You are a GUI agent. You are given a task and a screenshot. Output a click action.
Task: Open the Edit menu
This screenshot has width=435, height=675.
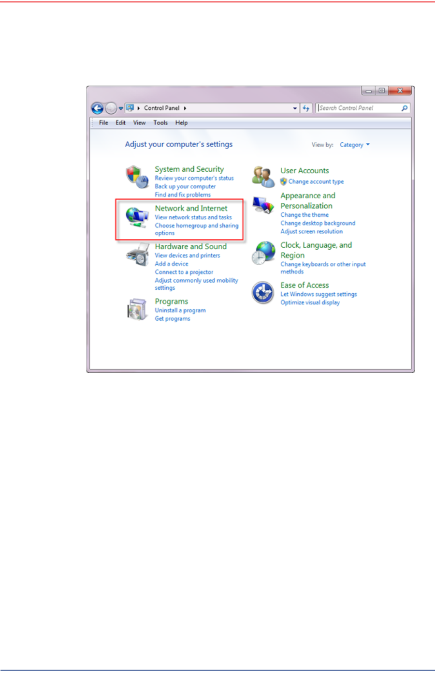(x=120, y=123)
